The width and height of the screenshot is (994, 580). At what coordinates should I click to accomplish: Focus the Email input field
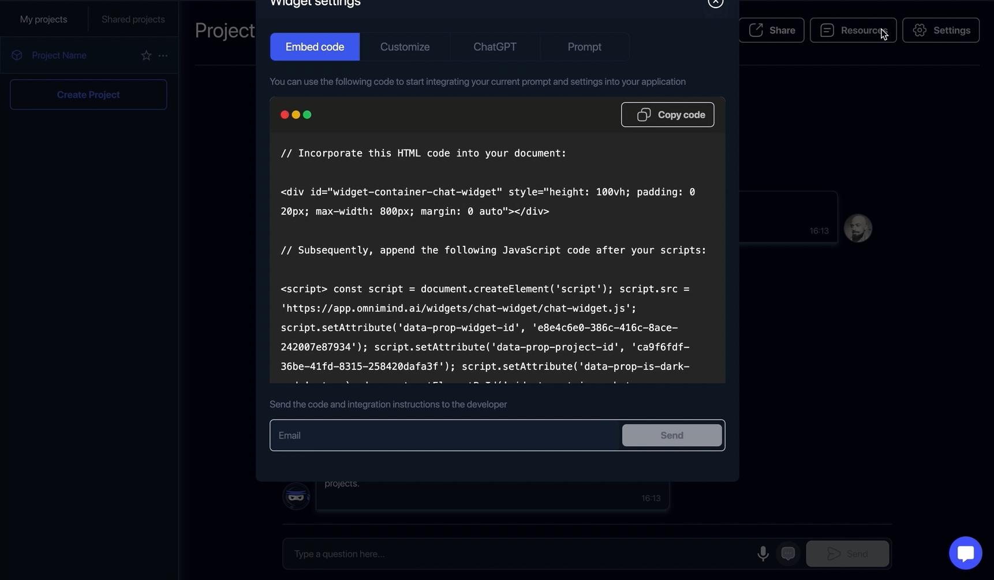click(x=446, y=435)
